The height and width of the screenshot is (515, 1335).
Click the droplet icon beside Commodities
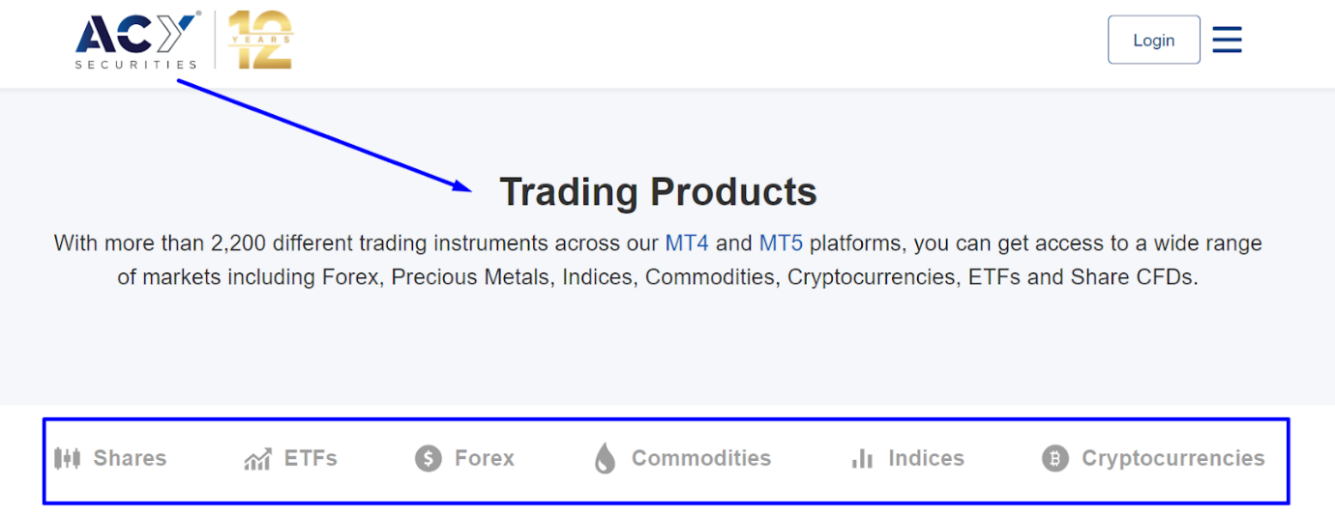click(x=605, y=458)
